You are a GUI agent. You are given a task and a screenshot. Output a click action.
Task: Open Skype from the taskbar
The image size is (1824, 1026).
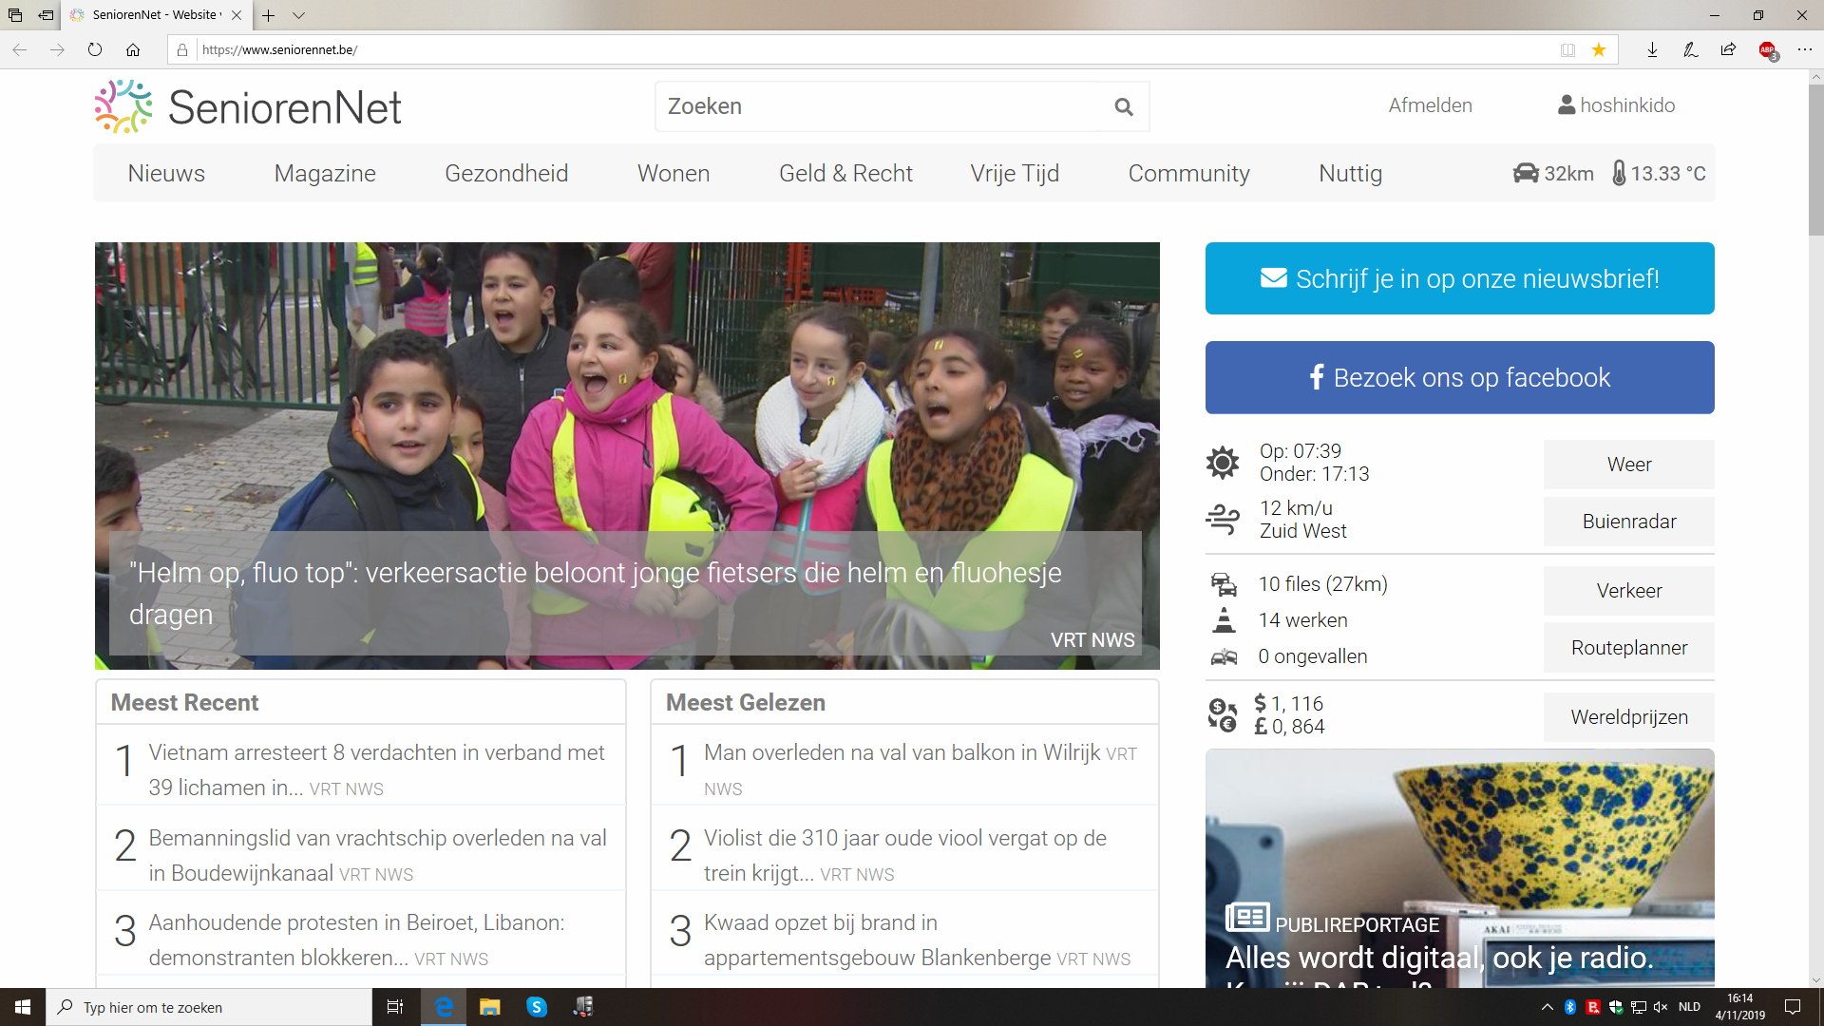537,1007
